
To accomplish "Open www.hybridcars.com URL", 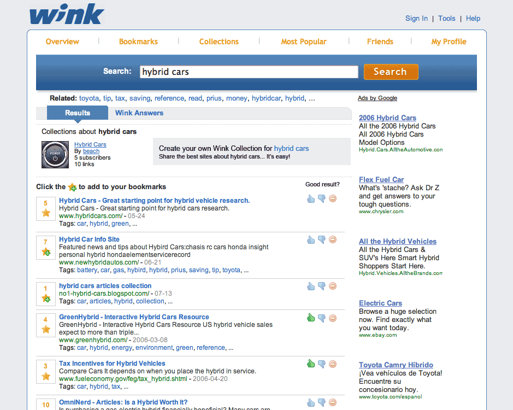I will 91,216.
